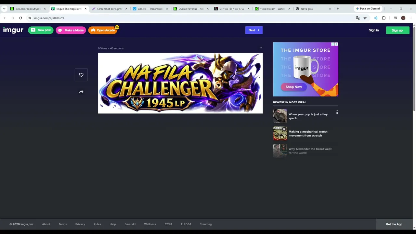Image resolution: width=416 pixels, height=234 pixels.
Task: Open the About footer link
Action: pos(46,224)
